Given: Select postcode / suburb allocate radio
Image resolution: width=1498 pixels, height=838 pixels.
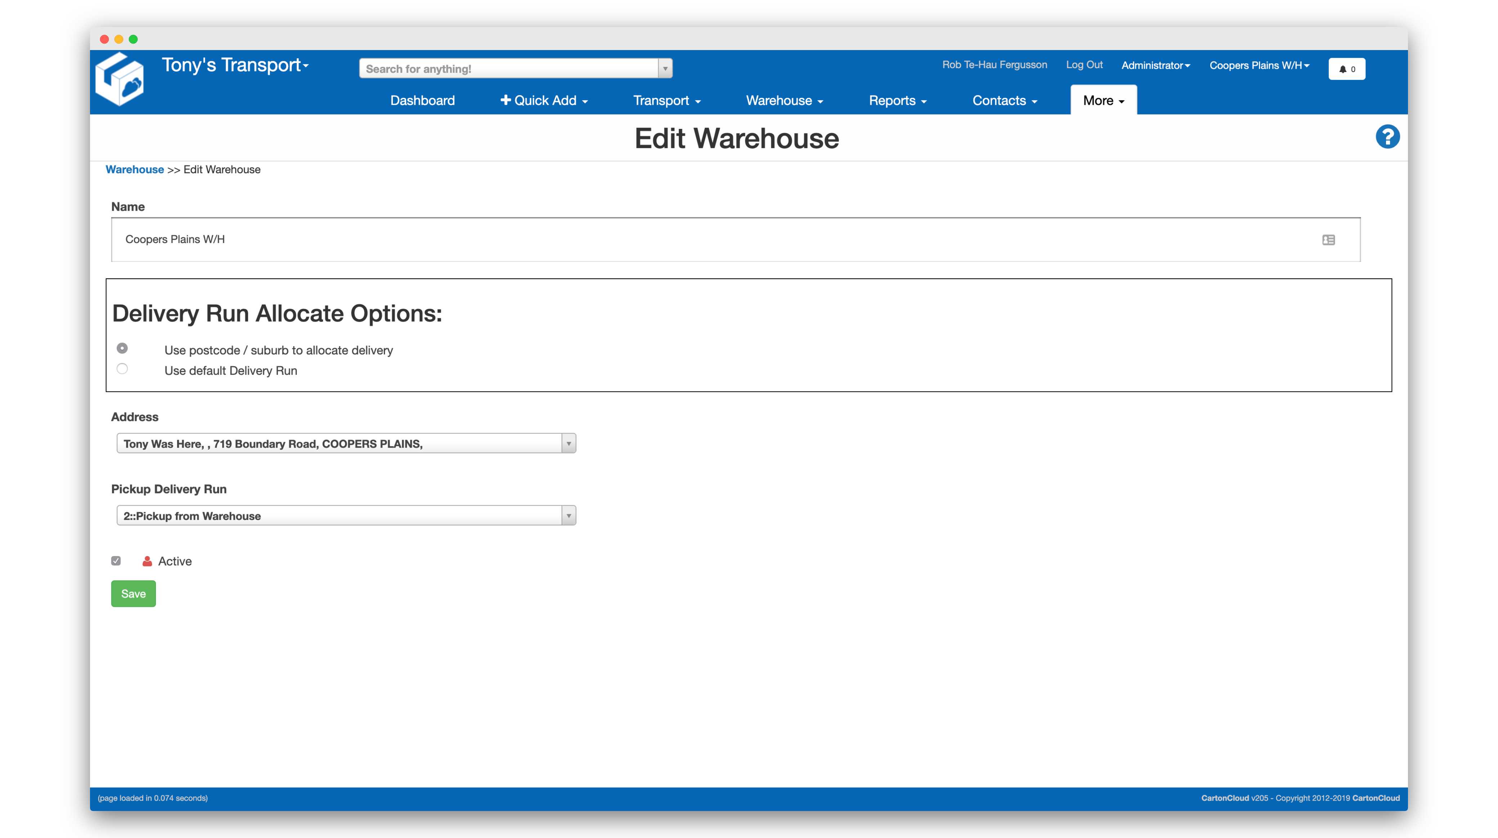Looking at the screenshot, I should tap(122, 348).
